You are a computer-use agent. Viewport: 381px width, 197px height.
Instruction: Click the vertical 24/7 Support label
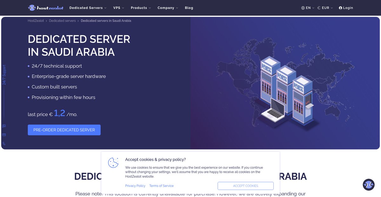[x=4, y=75]
